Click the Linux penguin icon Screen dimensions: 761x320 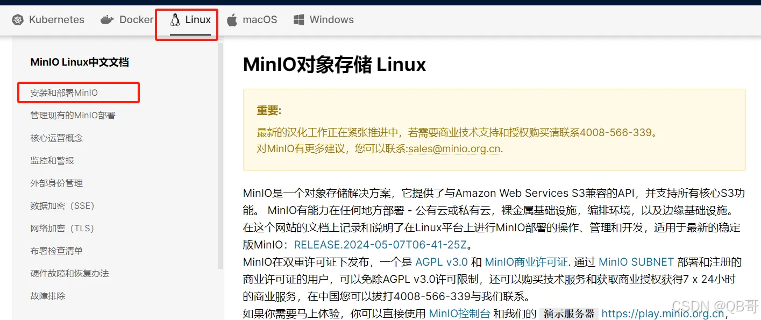(x=175, y=20)
